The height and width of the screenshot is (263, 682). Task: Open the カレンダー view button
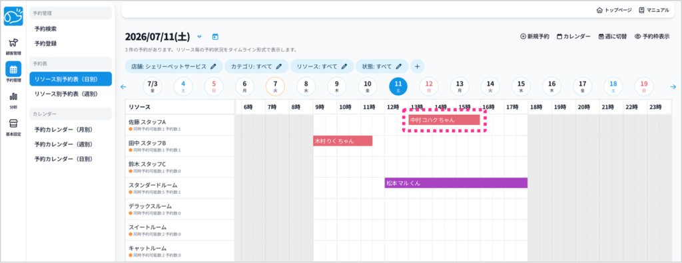pos(573,37)
